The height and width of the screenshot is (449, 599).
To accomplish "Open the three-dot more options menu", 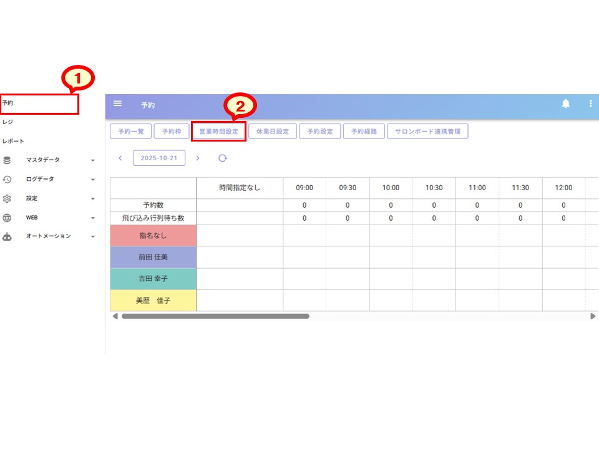I will [x=590, y=104].
